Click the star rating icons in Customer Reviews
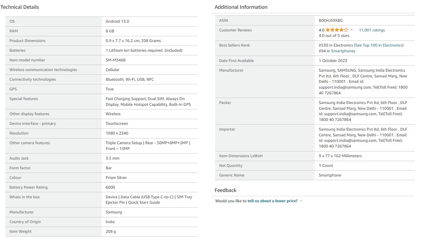This screenshot has height=240, width=433. (337, 30)
